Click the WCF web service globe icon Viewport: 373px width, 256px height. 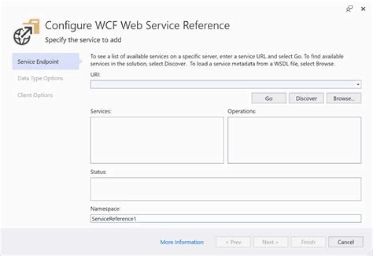coord(26,32)
